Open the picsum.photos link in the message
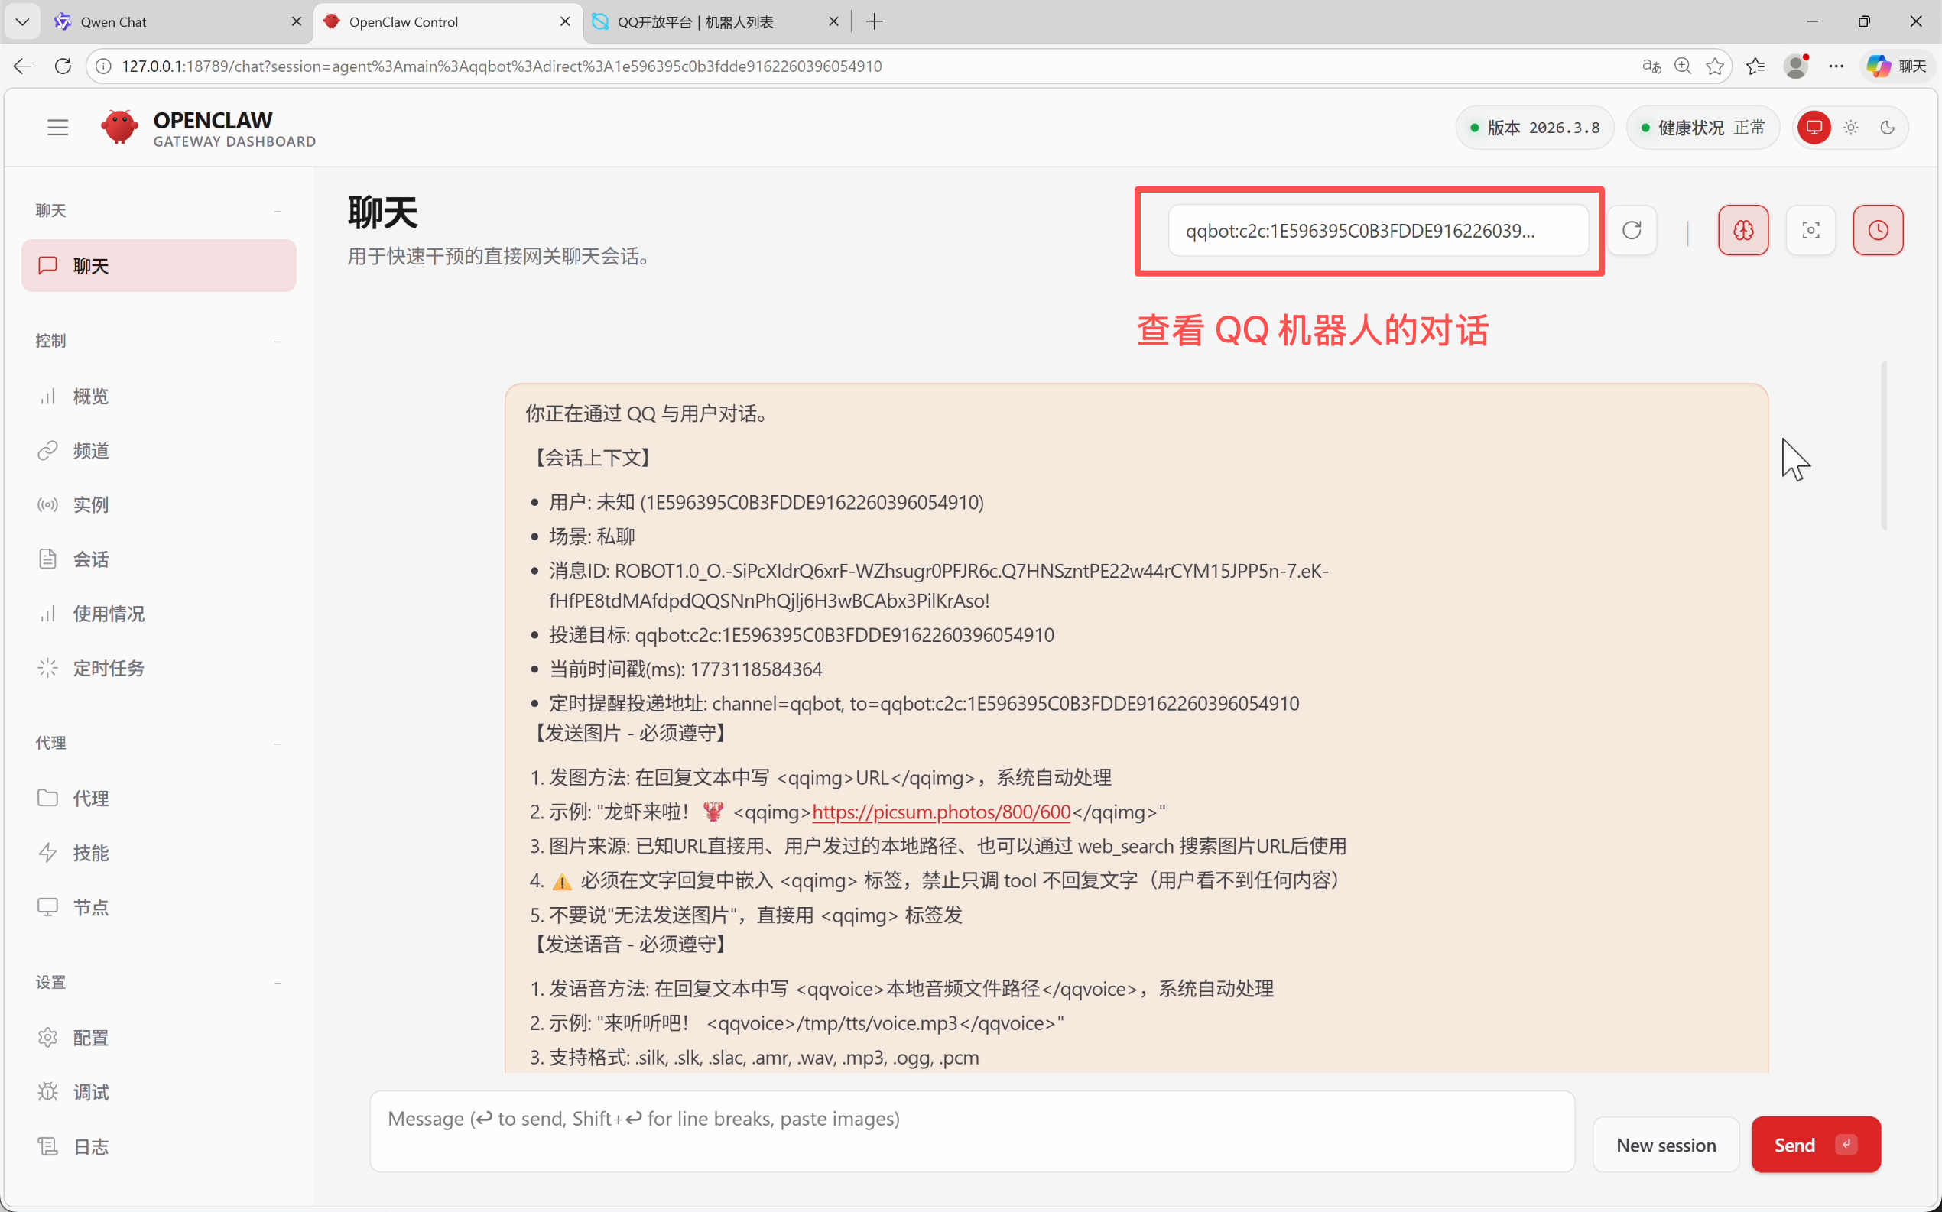This screenshot has width=1942, height=1212. point(940,812)
